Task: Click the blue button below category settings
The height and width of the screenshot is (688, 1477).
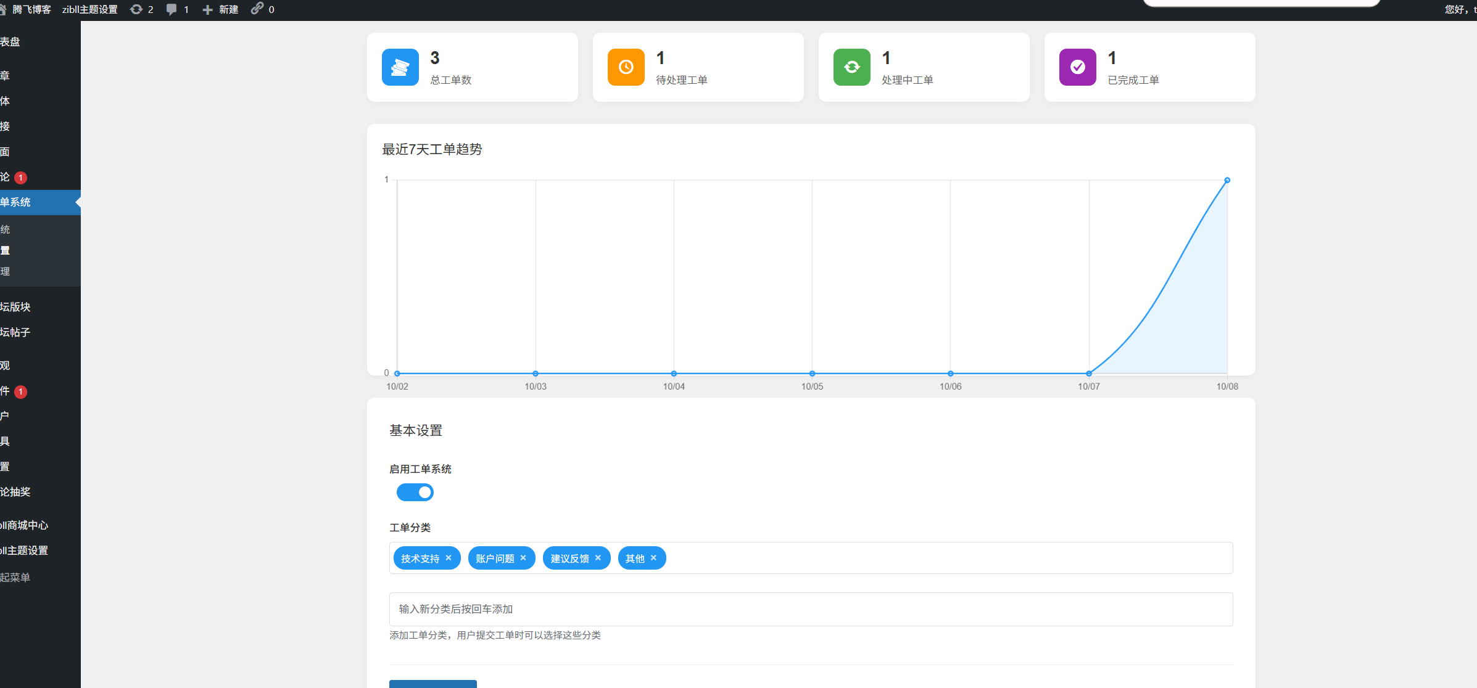Action: (x=432, y=684)
